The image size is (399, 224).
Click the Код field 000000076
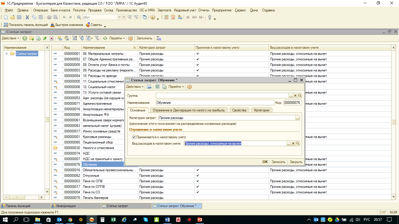[292, 103]
